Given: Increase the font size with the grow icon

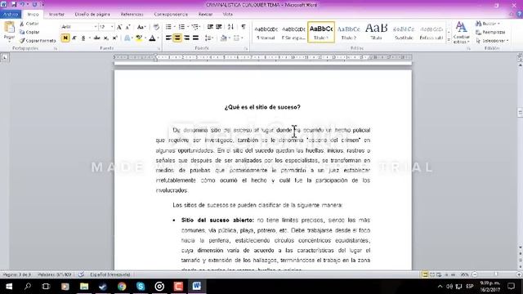Looking at the screenshot, I should coord(119,27).
